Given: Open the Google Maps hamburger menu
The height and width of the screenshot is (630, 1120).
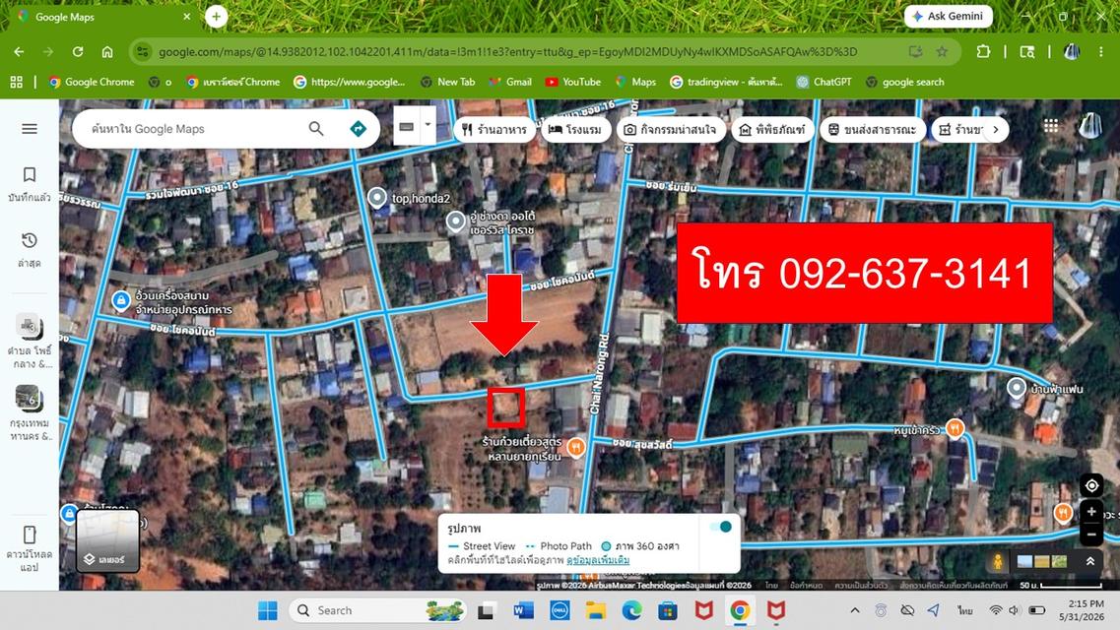Looking at the screenshot, I should (30, 128).
